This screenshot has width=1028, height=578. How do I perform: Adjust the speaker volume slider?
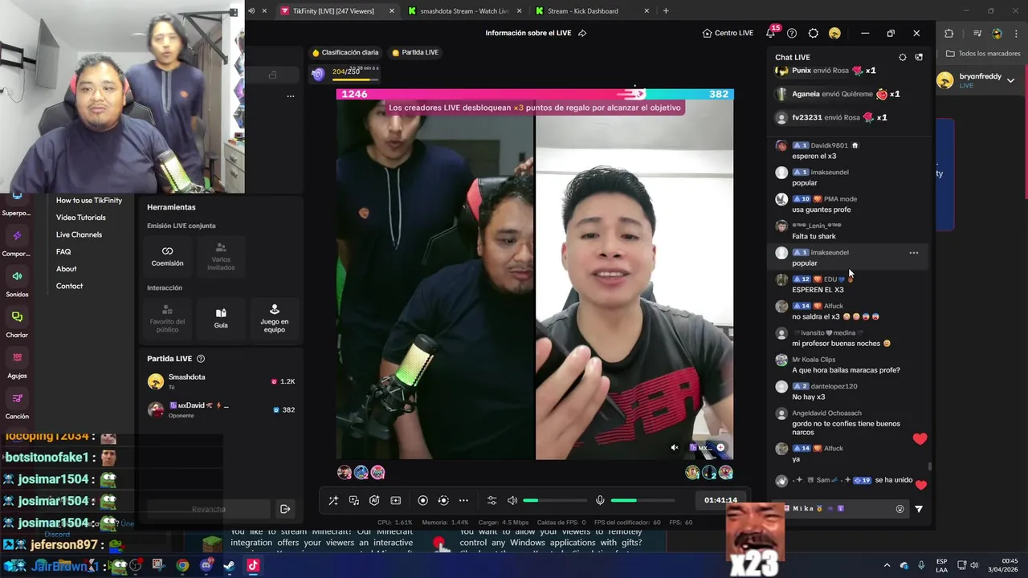(555, 500)
